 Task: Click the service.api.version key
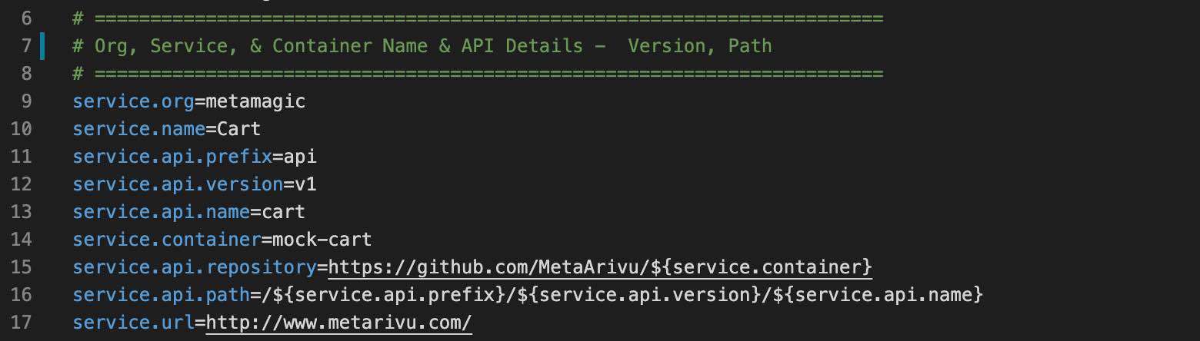click(178, 184)
